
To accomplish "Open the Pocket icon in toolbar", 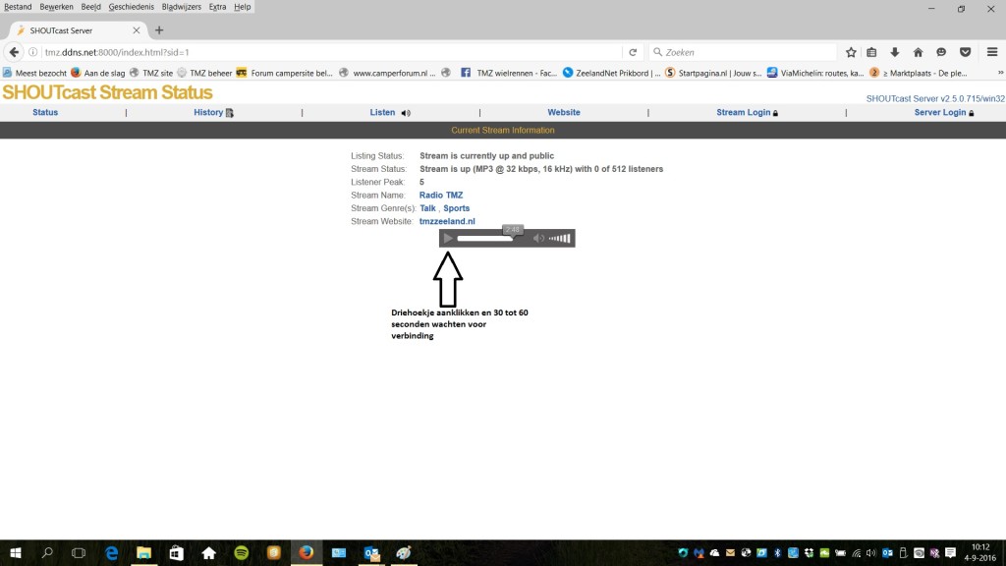I will point(965,52).
